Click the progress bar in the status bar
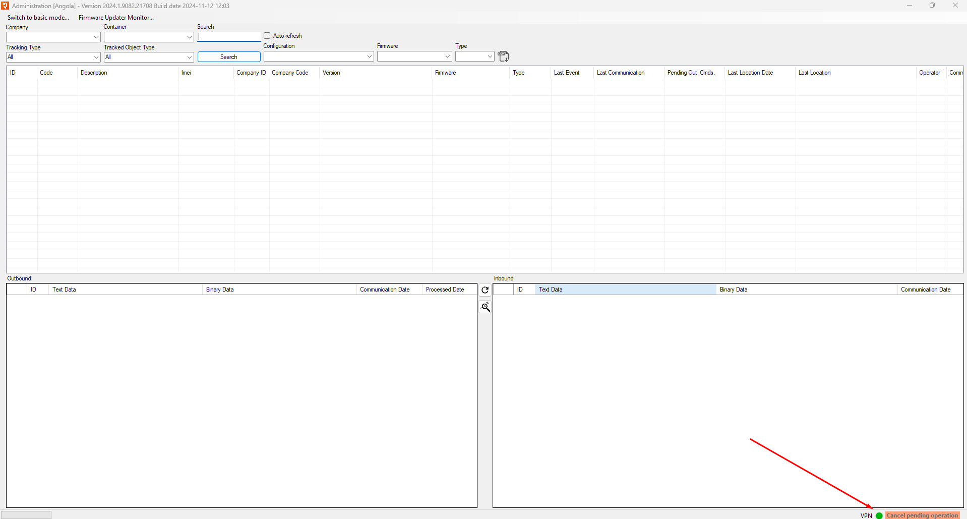 [x=26, y=515]
